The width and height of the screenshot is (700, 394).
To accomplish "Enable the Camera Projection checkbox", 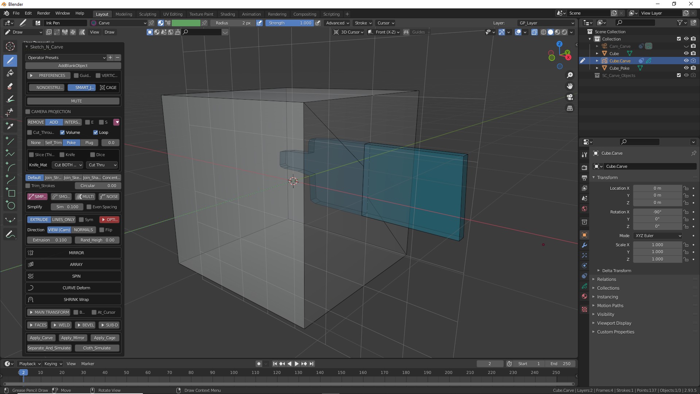I will pyautogui.click(x=28, y=112).
